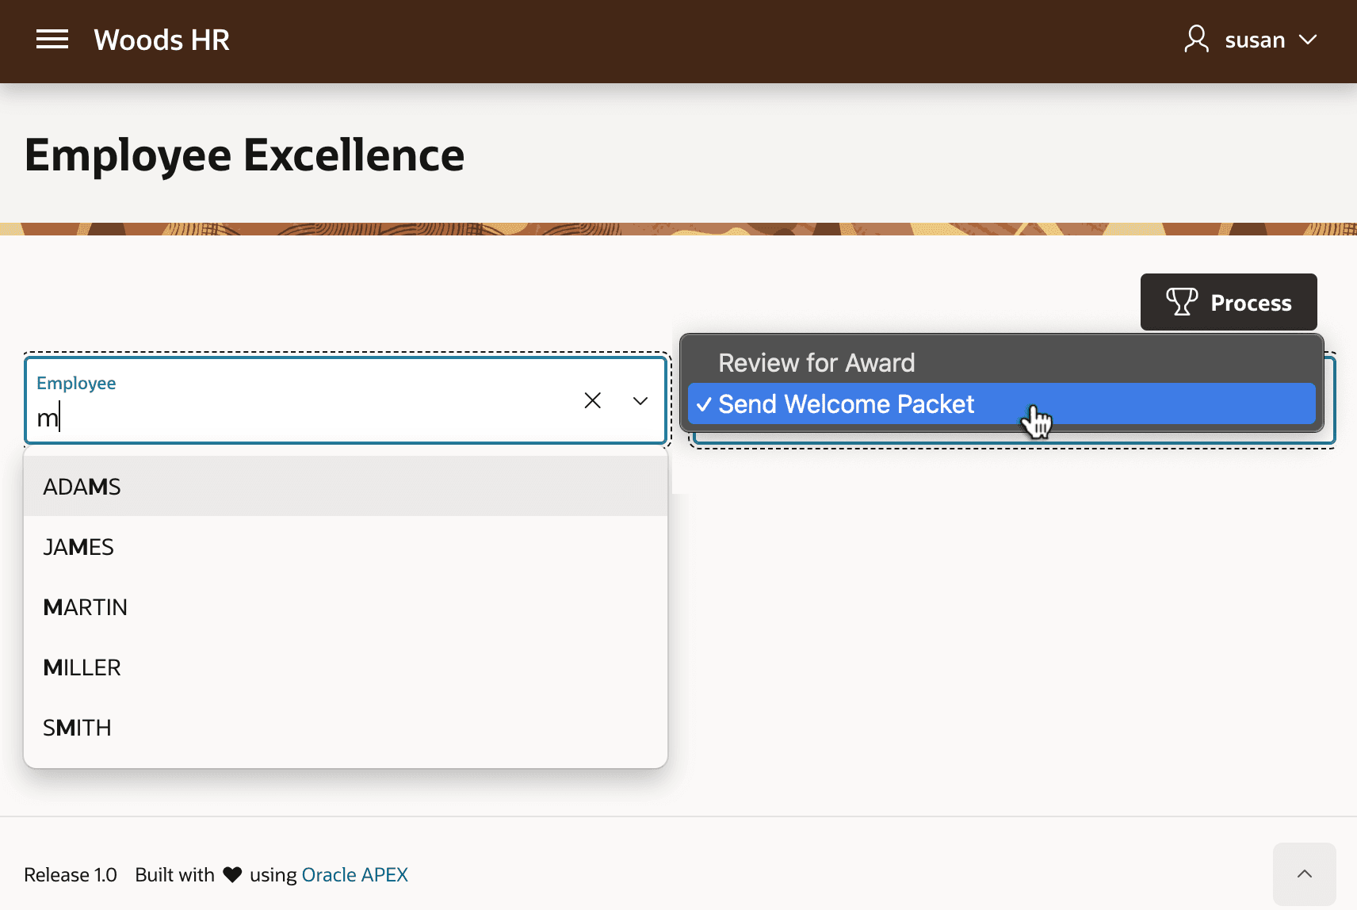Click the 'Employee Excellence' page heading

coord(244,155)
